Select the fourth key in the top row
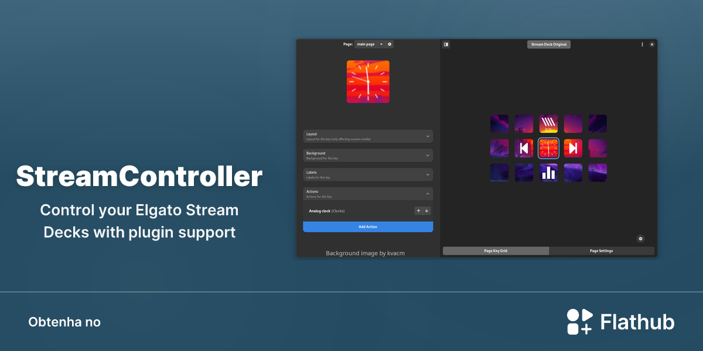Viewport: 703px width, 351px height. pyautogui.click(x=573, y=123)
